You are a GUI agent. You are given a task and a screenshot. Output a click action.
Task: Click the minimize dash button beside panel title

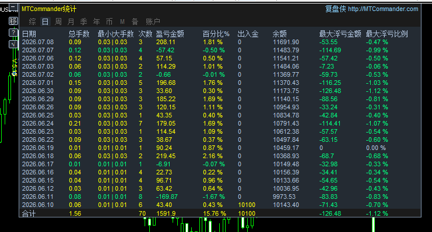click(13, 8)
